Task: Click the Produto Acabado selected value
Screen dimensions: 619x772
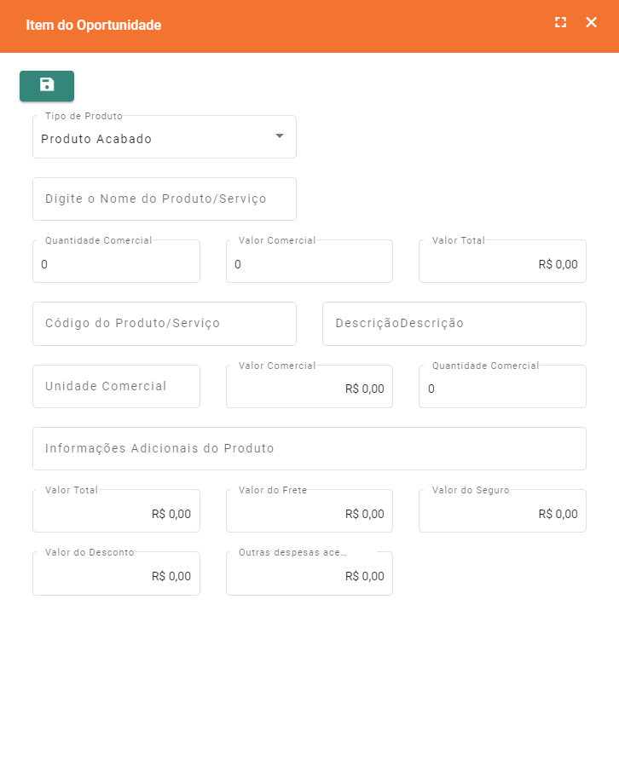Action: pyautogui.click(x=96, y=139)
